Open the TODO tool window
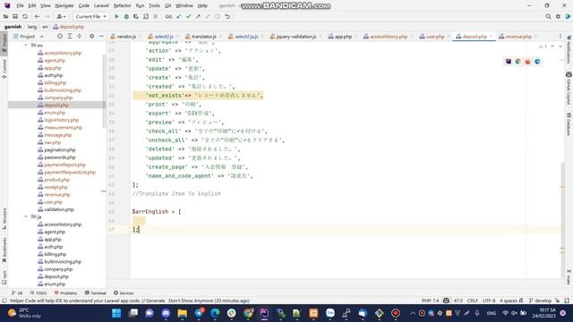The width and height of the screenshot is (573, 322). (38, 292)
